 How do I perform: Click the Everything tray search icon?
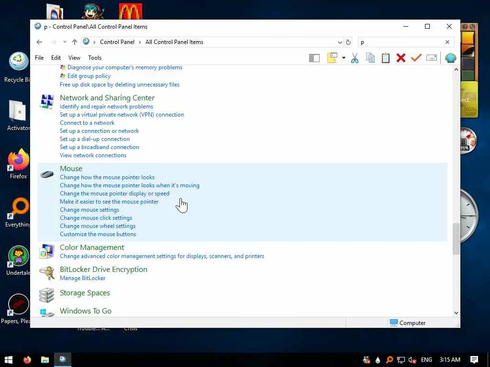(x=390, y=360)
